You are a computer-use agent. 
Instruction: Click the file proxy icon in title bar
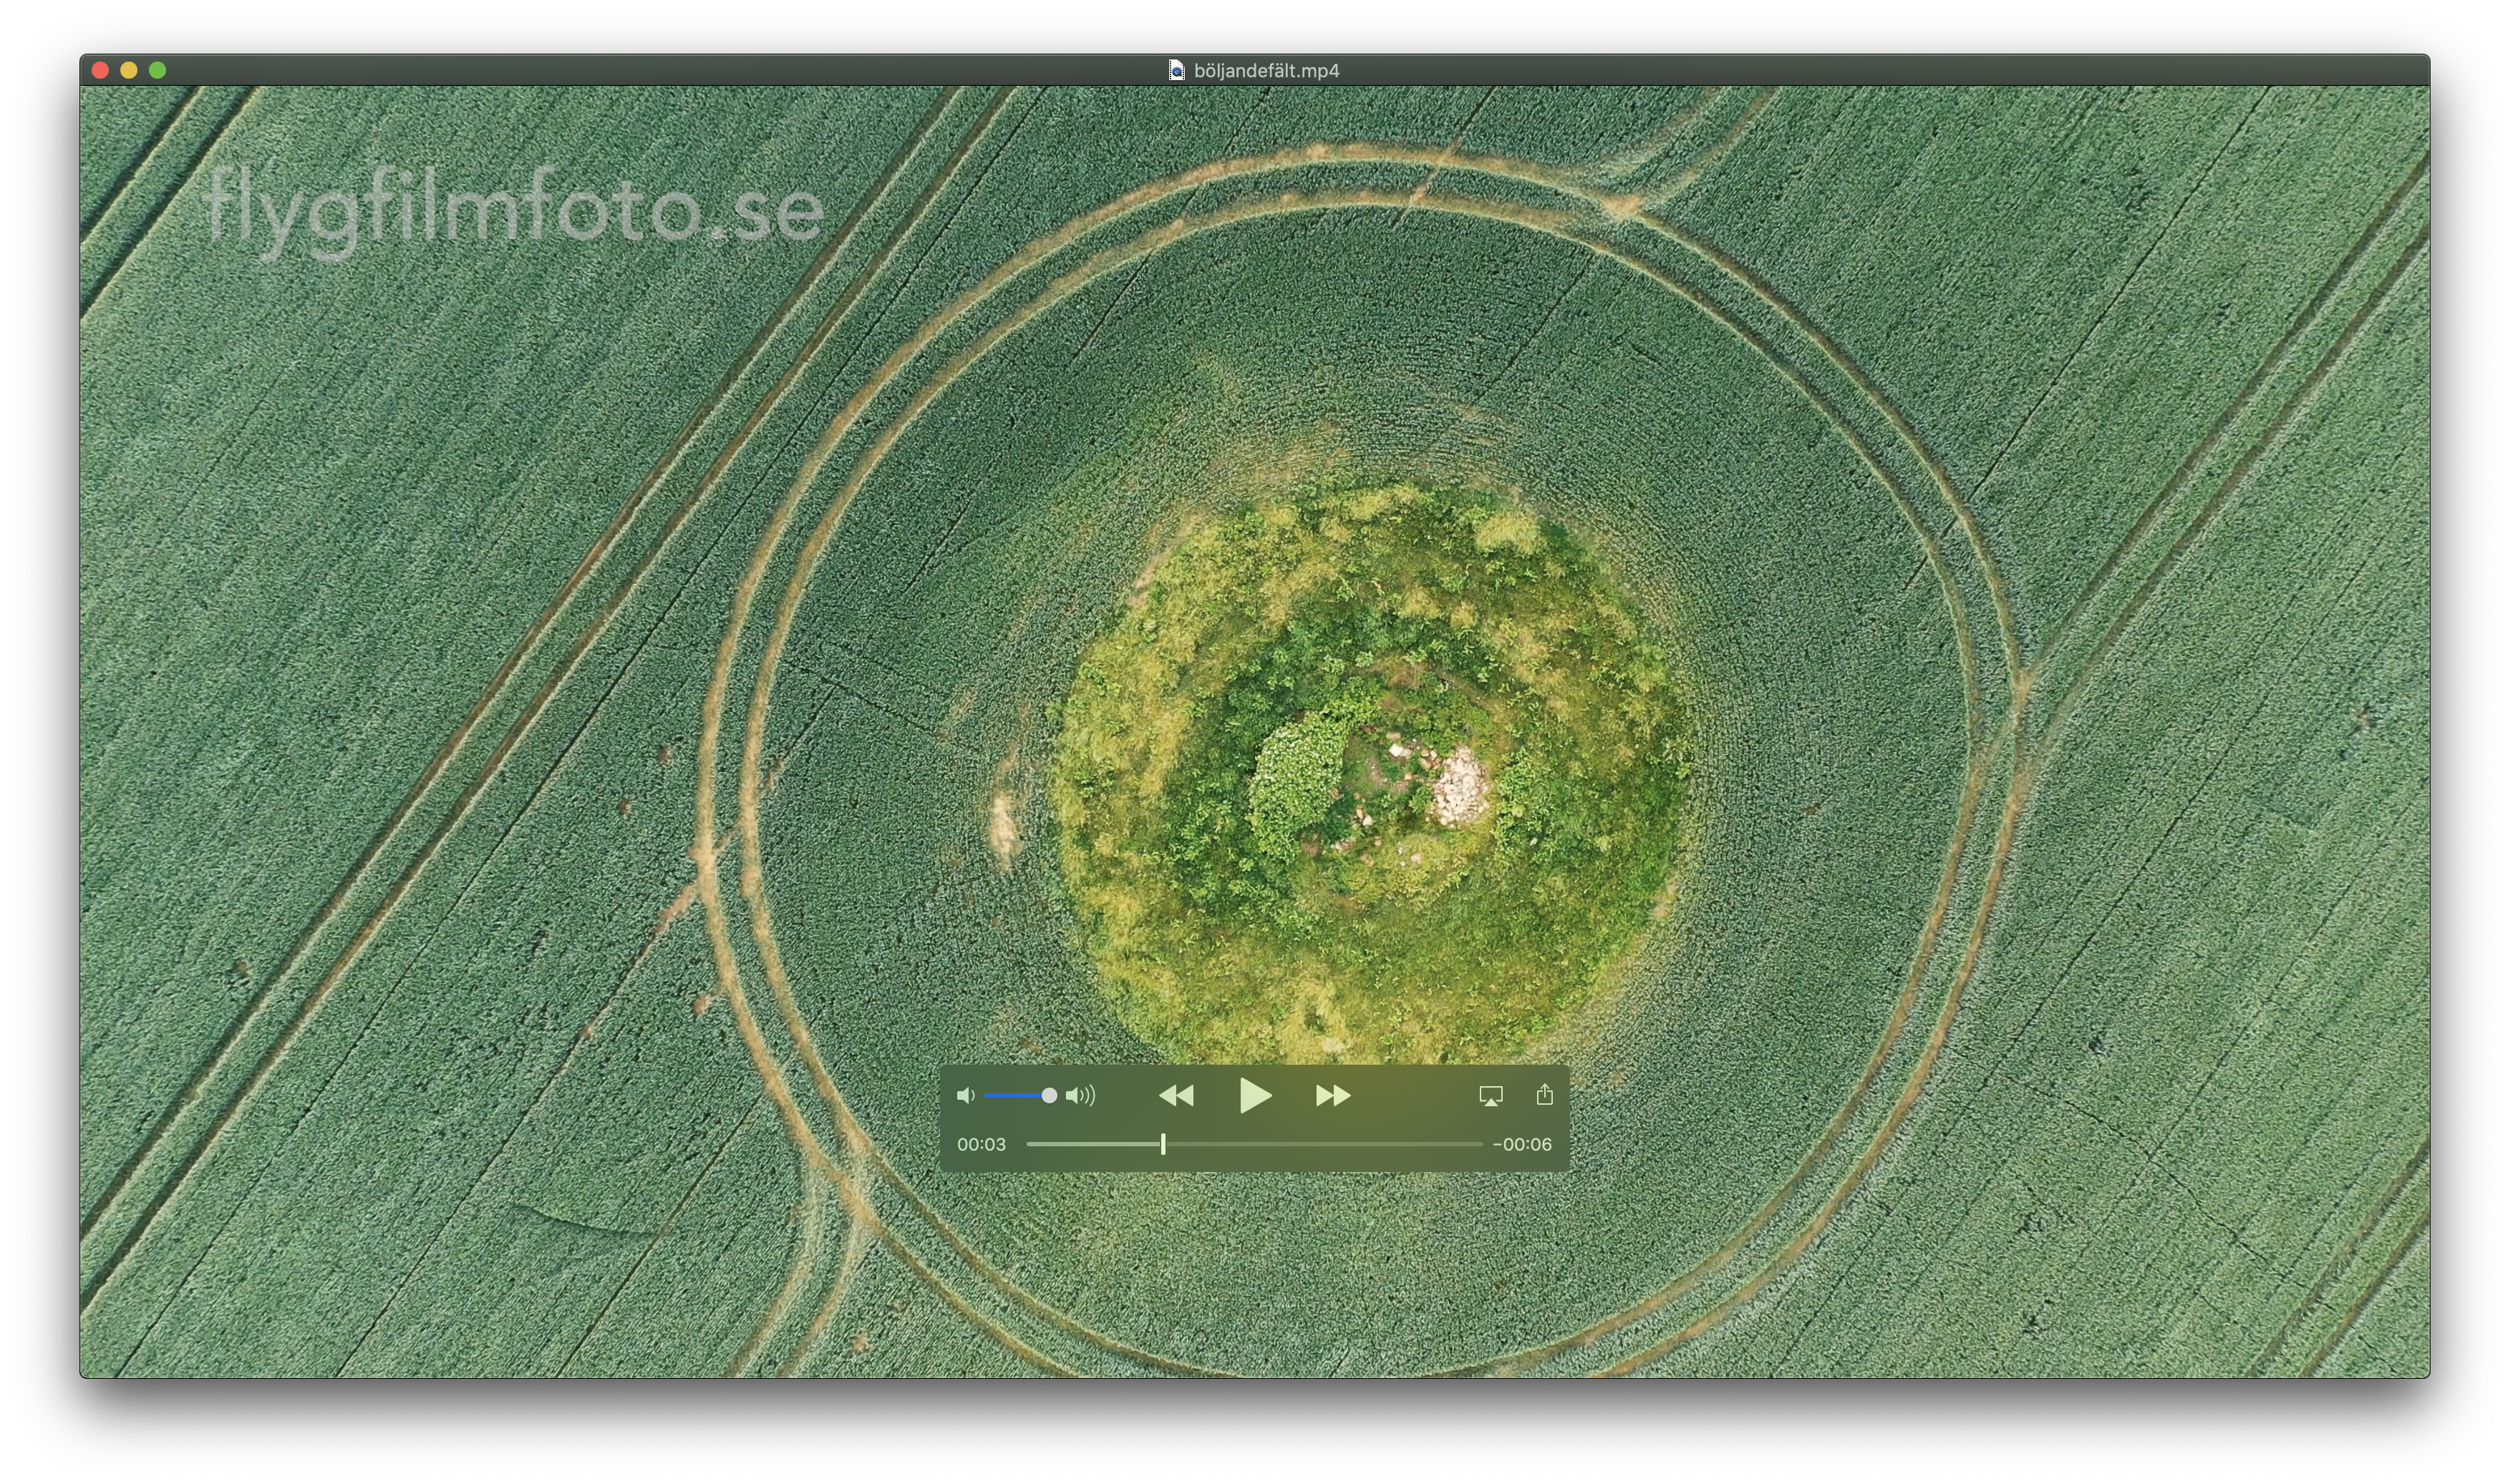(x=1176, y=70)
